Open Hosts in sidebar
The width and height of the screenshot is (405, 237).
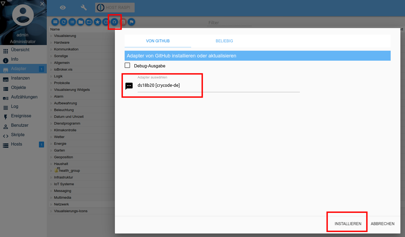[x=23, y=144]
